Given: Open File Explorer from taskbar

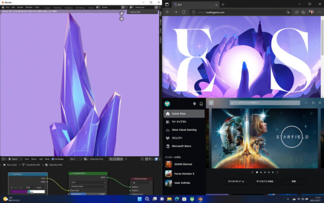Looking at the screenshot, I should click(169, 199).
